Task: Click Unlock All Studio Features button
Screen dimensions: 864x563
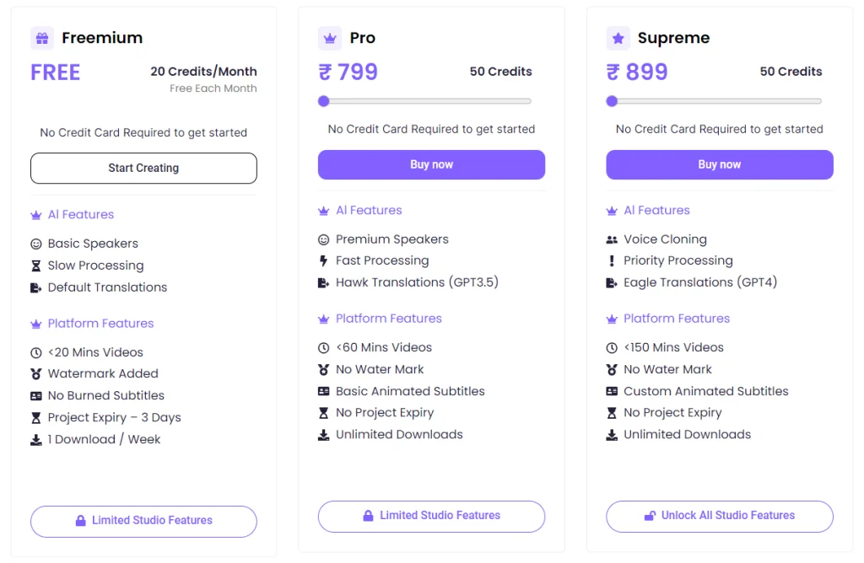Action: click(x=720, y=516)
